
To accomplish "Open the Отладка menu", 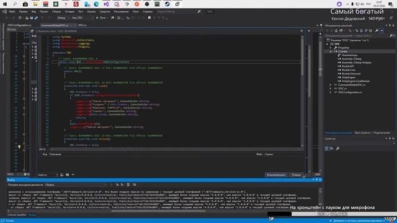I will (x=69, y=12).
